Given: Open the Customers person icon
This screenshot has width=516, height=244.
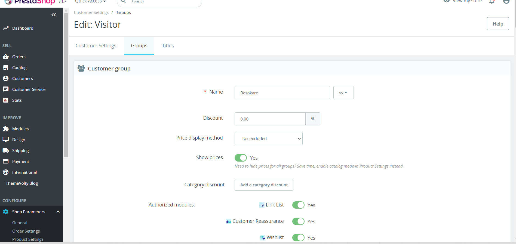Looking at the screenshot, I should pos(6,78).
